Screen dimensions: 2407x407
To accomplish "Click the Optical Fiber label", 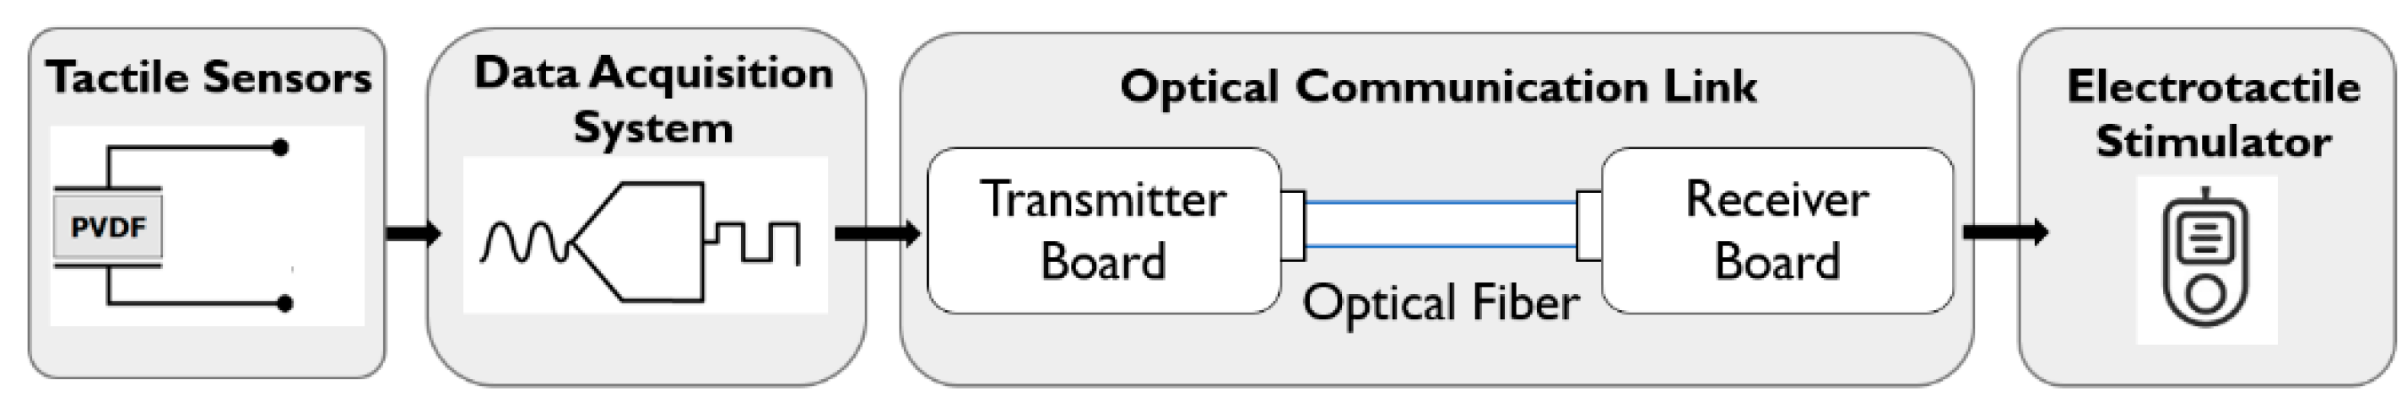I will coord(1440,303).
